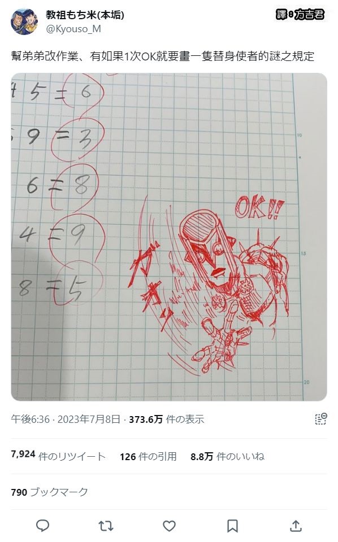Click the retweet arrows icon
Image resolution: width=338 pixels, height=542 pixels.
(x=106, y=526)
